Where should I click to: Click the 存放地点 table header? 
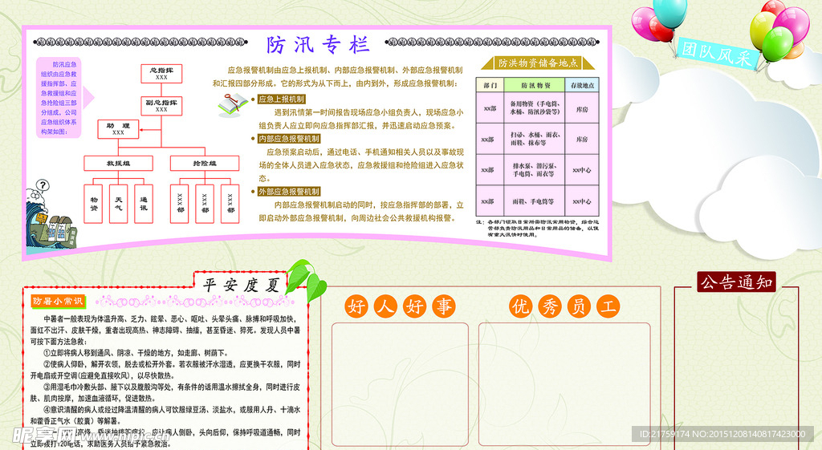(x=582, y=85)
